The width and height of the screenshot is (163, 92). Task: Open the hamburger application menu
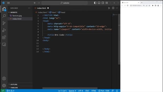coord(8,3)
